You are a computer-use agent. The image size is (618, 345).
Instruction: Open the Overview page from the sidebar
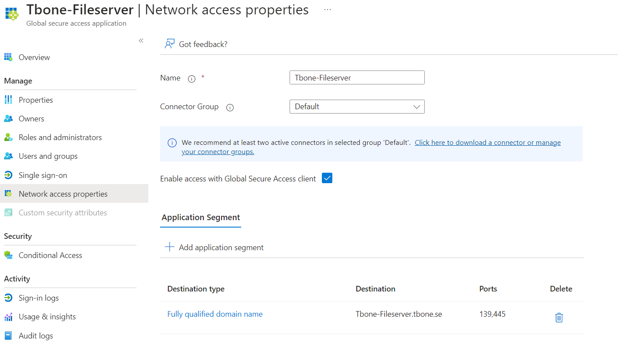click(34, 57)
